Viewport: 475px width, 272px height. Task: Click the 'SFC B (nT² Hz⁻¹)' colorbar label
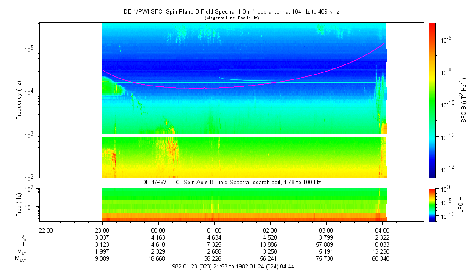point(464,100)
